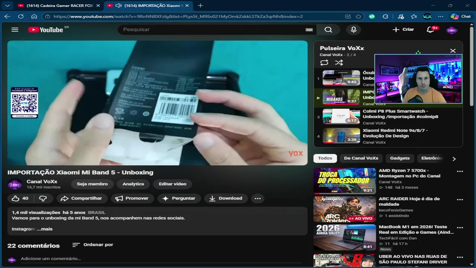
Task: Toggle playlist loop
Action: (324, 63)
